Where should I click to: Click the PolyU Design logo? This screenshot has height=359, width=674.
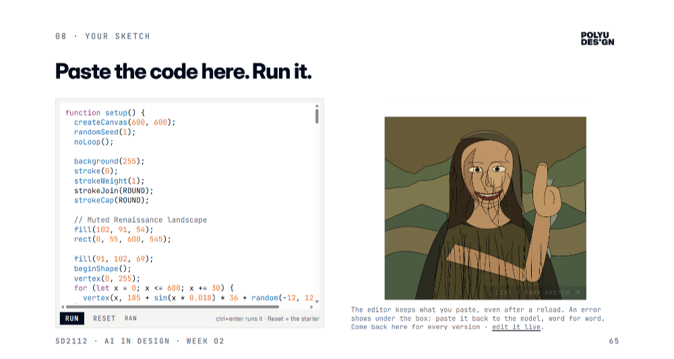point(597,38)
